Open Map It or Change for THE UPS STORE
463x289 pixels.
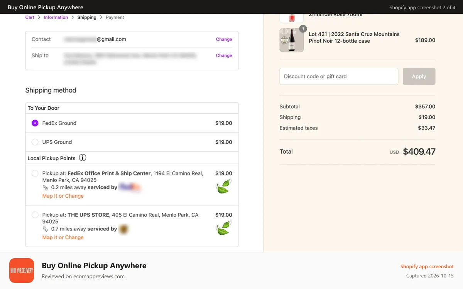[x=63, y=238]
